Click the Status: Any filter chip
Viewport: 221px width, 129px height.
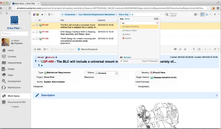click(123, 14)
